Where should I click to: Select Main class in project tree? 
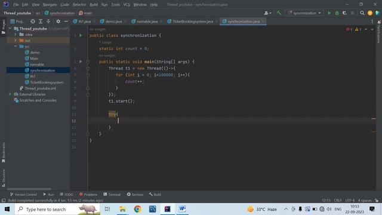point(34,59)
